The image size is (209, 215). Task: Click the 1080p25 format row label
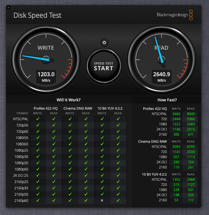(21, 150)
